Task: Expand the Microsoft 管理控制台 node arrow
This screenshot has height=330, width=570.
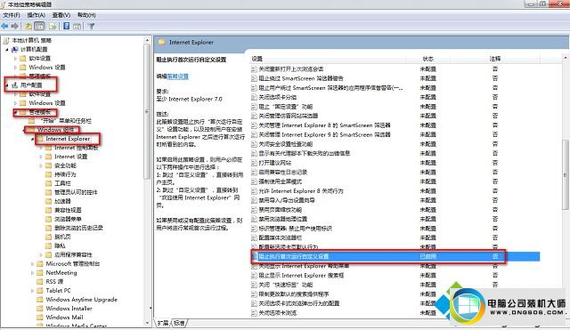Action: coord(32,264)
